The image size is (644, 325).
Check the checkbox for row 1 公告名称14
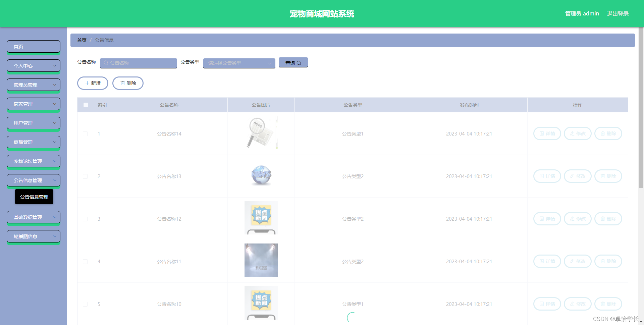85,134
